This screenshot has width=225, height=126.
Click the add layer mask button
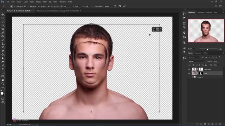(205, 124)
